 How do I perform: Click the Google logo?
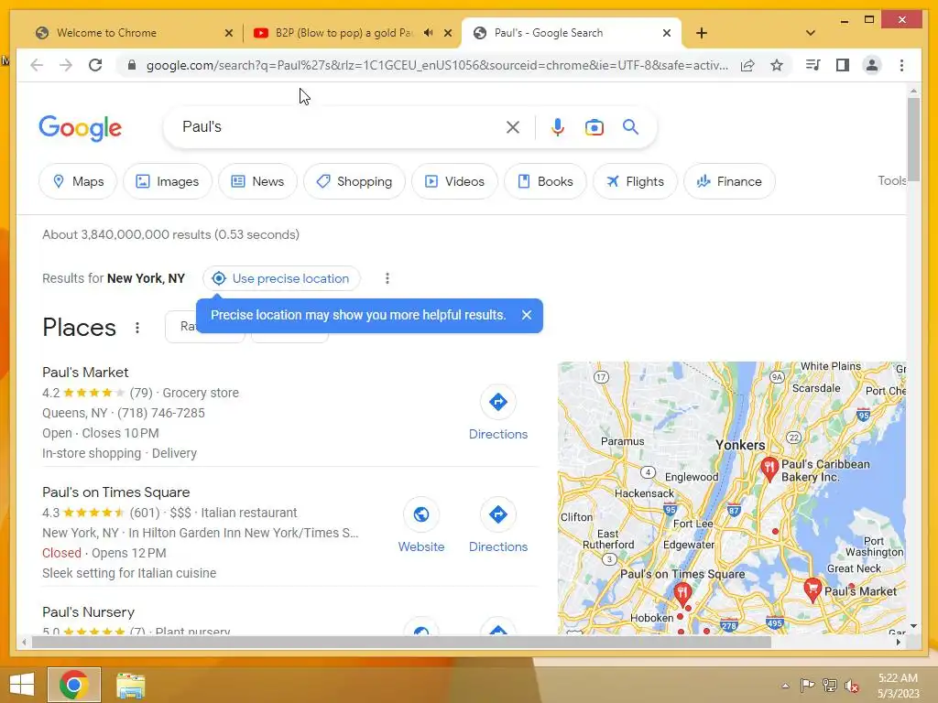pos(81,128)
